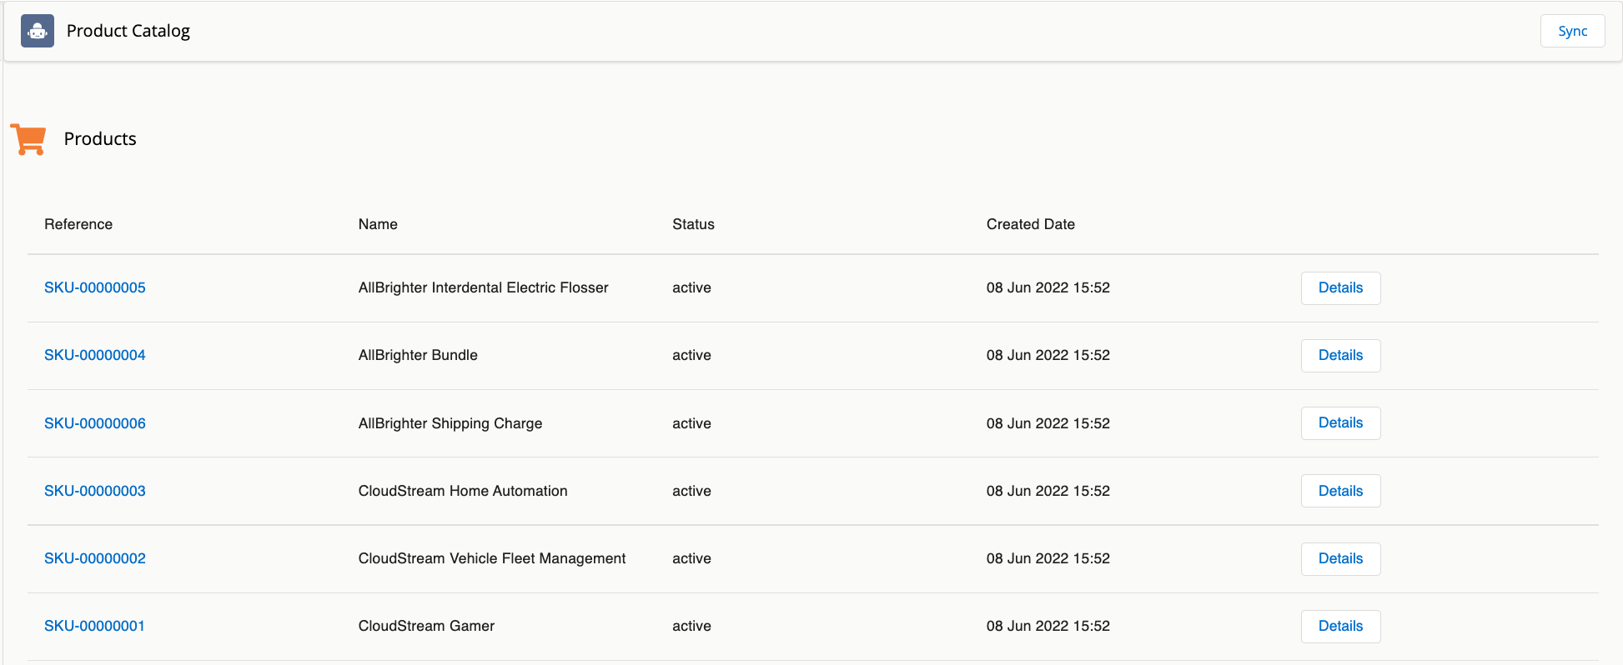Open the SKU-00000005 reference link
The width and height of the screenshot is (1623, 665).
95,287
